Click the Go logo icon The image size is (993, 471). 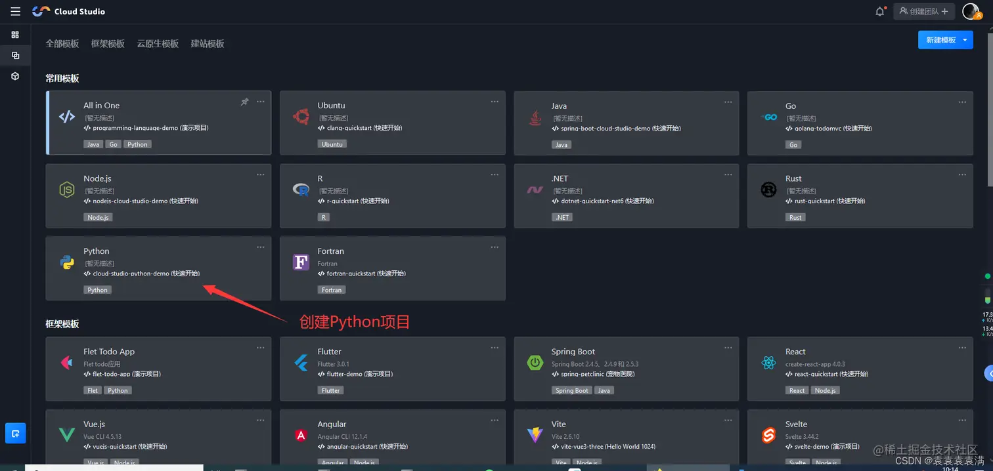click(768, 117)
